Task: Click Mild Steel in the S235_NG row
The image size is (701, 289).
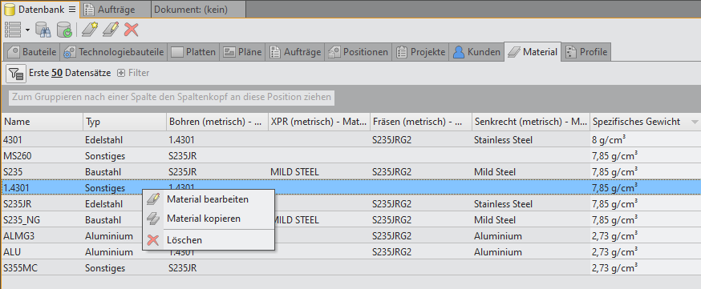Action: point(495,220)
